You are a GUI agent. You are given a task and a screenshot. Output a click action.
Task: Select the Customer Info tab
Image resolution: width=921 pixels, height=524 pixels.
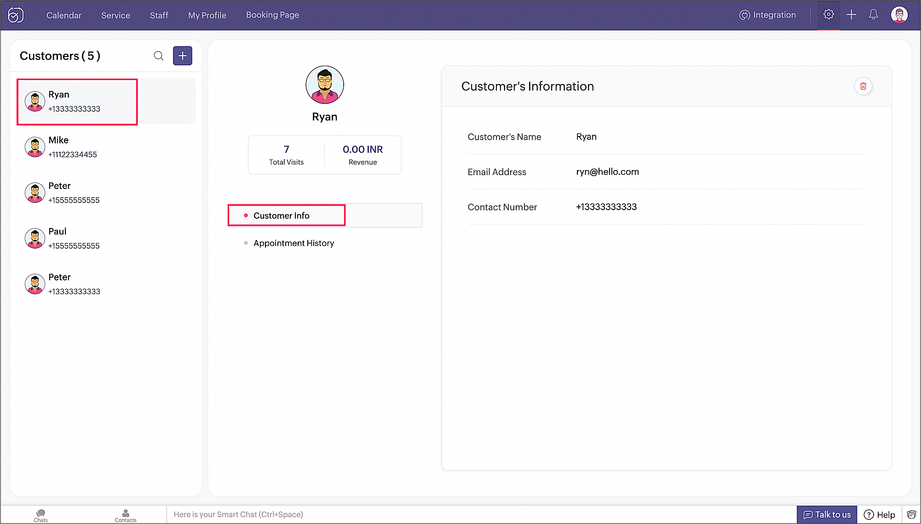tap(325, 215)
